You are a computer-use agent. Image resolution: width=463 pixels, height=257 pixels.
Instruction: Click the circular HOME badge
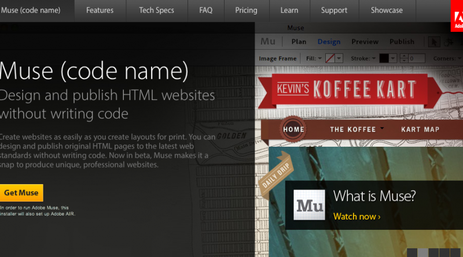(293, 129)
